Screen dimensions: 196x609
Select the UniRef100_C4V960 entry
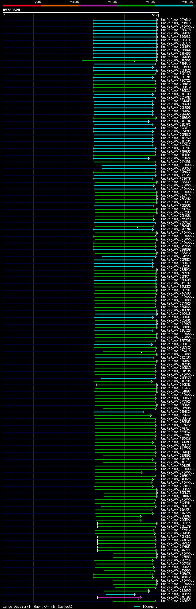176,571
